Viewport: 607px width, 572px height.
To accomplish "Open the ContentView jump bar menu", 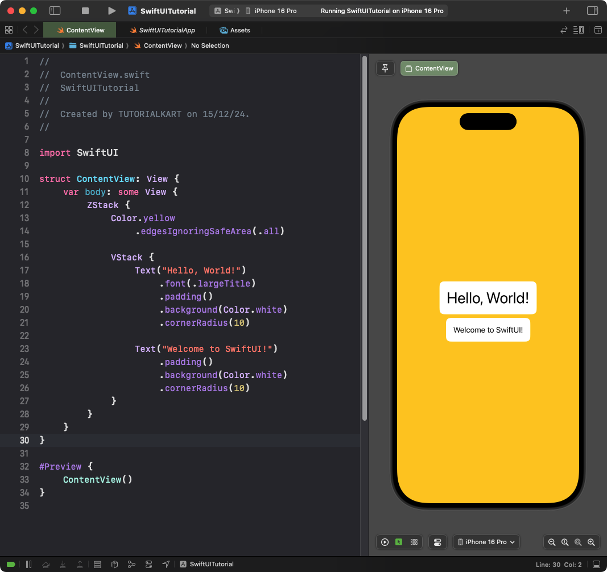I will [158, 45].
